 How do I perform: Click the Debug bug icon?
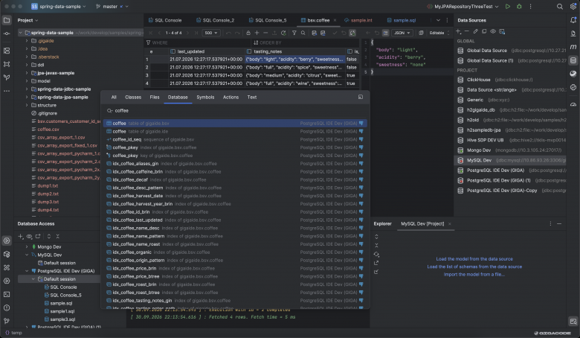click(519, 6)
